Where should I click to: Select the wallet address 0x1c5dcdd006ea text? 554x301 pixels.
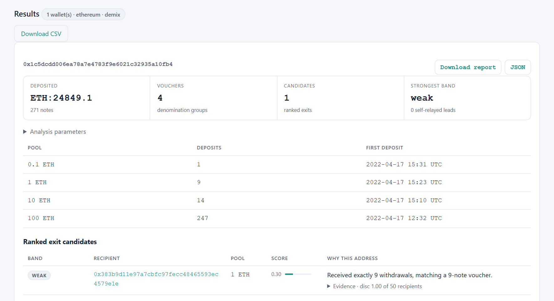[x=98, y=64]
